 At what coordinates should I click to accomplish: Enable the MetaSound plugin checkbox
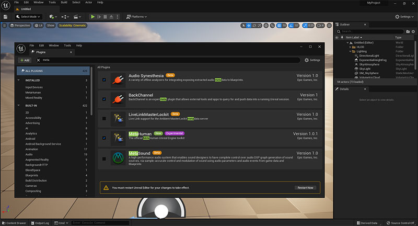tap(104, 159)
